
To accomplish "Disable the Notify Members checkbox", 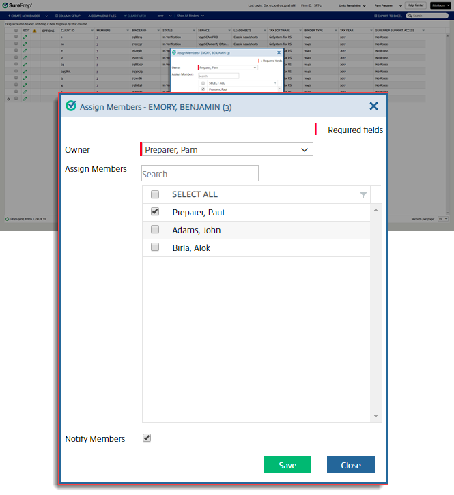I will tap(147, 438).
